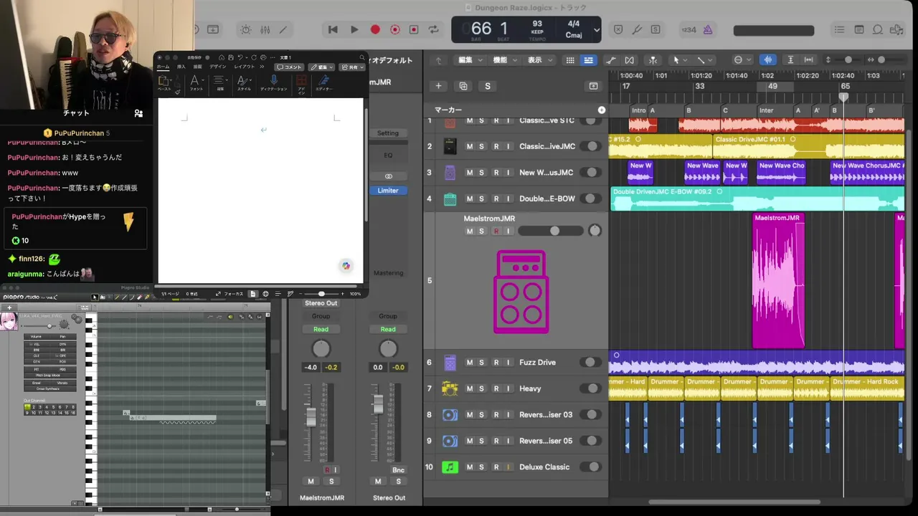Image resolution: width=918 pixels, height=516 pixels.
Task: Expand the transport display mode dropdown
Action: [597, 30]
